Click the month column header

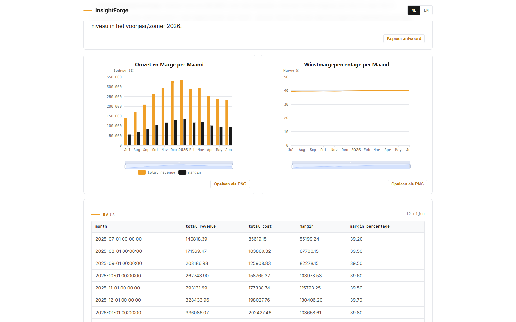coord(101,227)
